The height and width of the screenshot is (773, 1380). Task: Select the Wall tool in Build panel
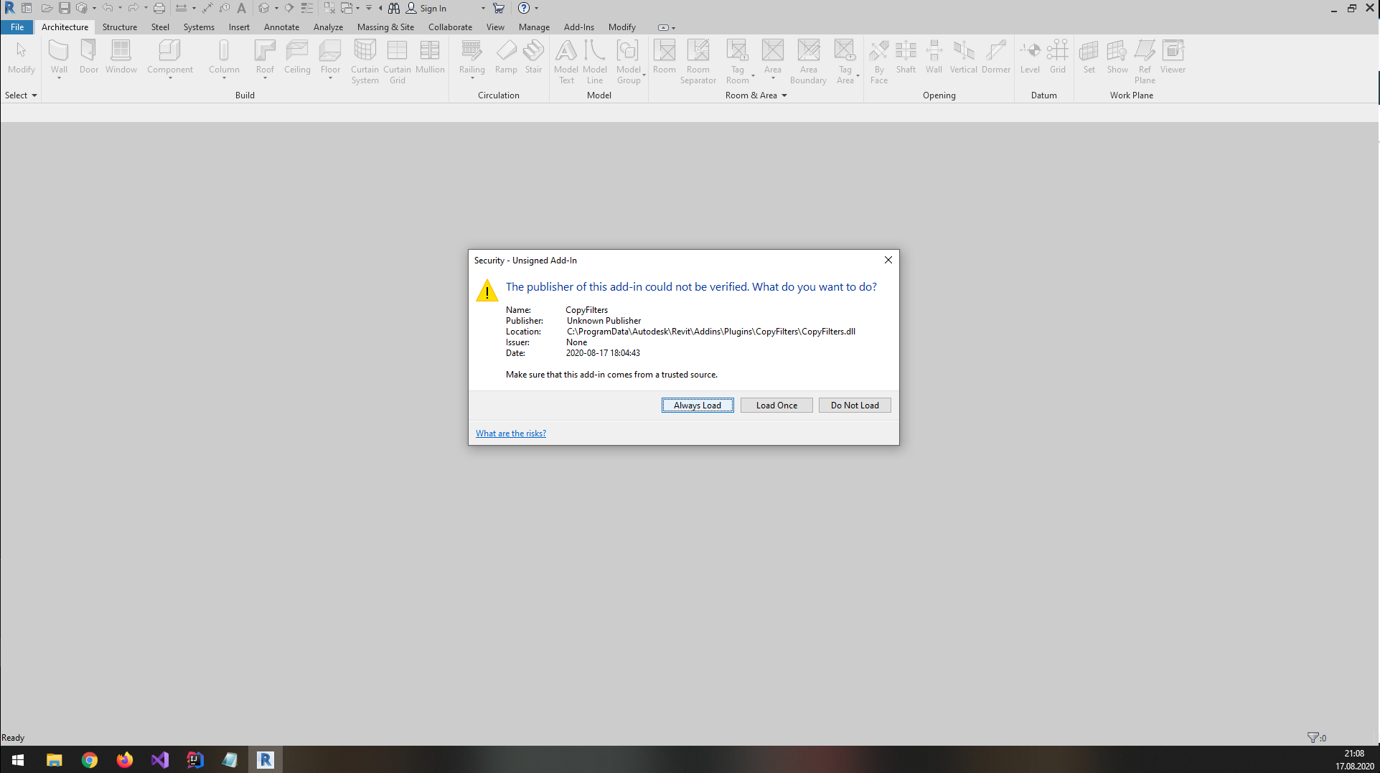click(59, 57)
